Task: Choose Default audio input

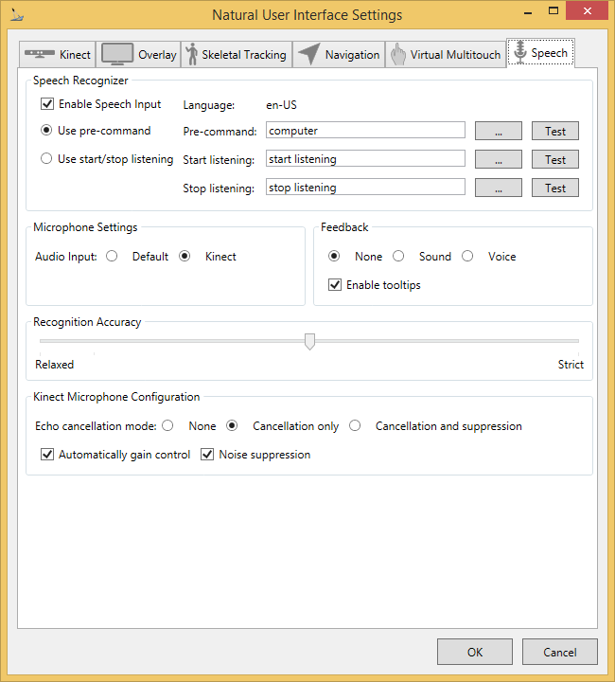Action: [x=112, y=257]
